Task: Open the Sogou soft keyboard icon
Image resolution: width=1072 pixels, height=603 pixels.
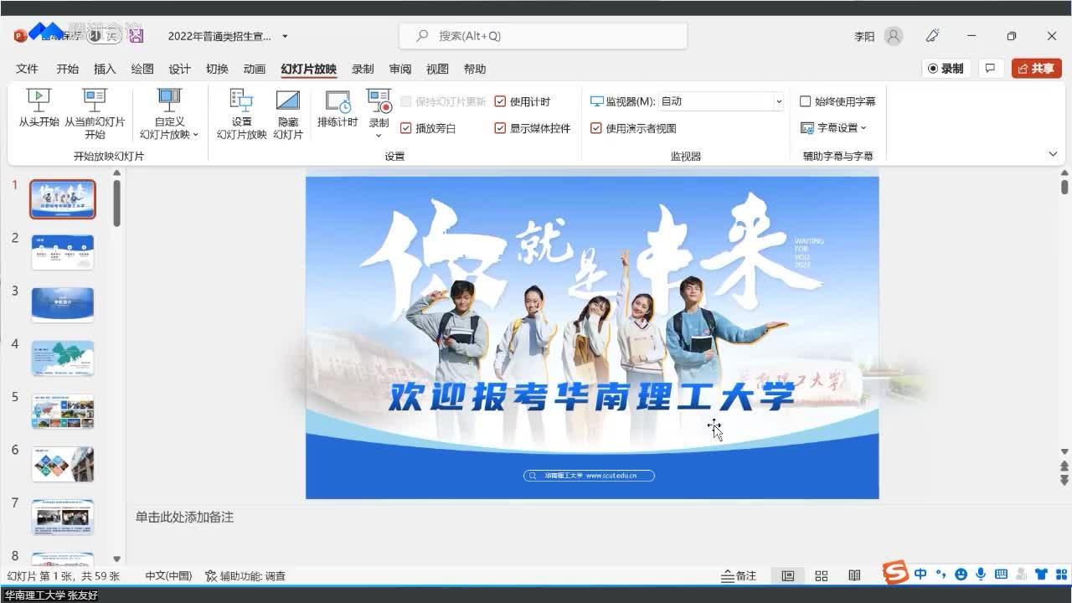Action: point(1001,574)
